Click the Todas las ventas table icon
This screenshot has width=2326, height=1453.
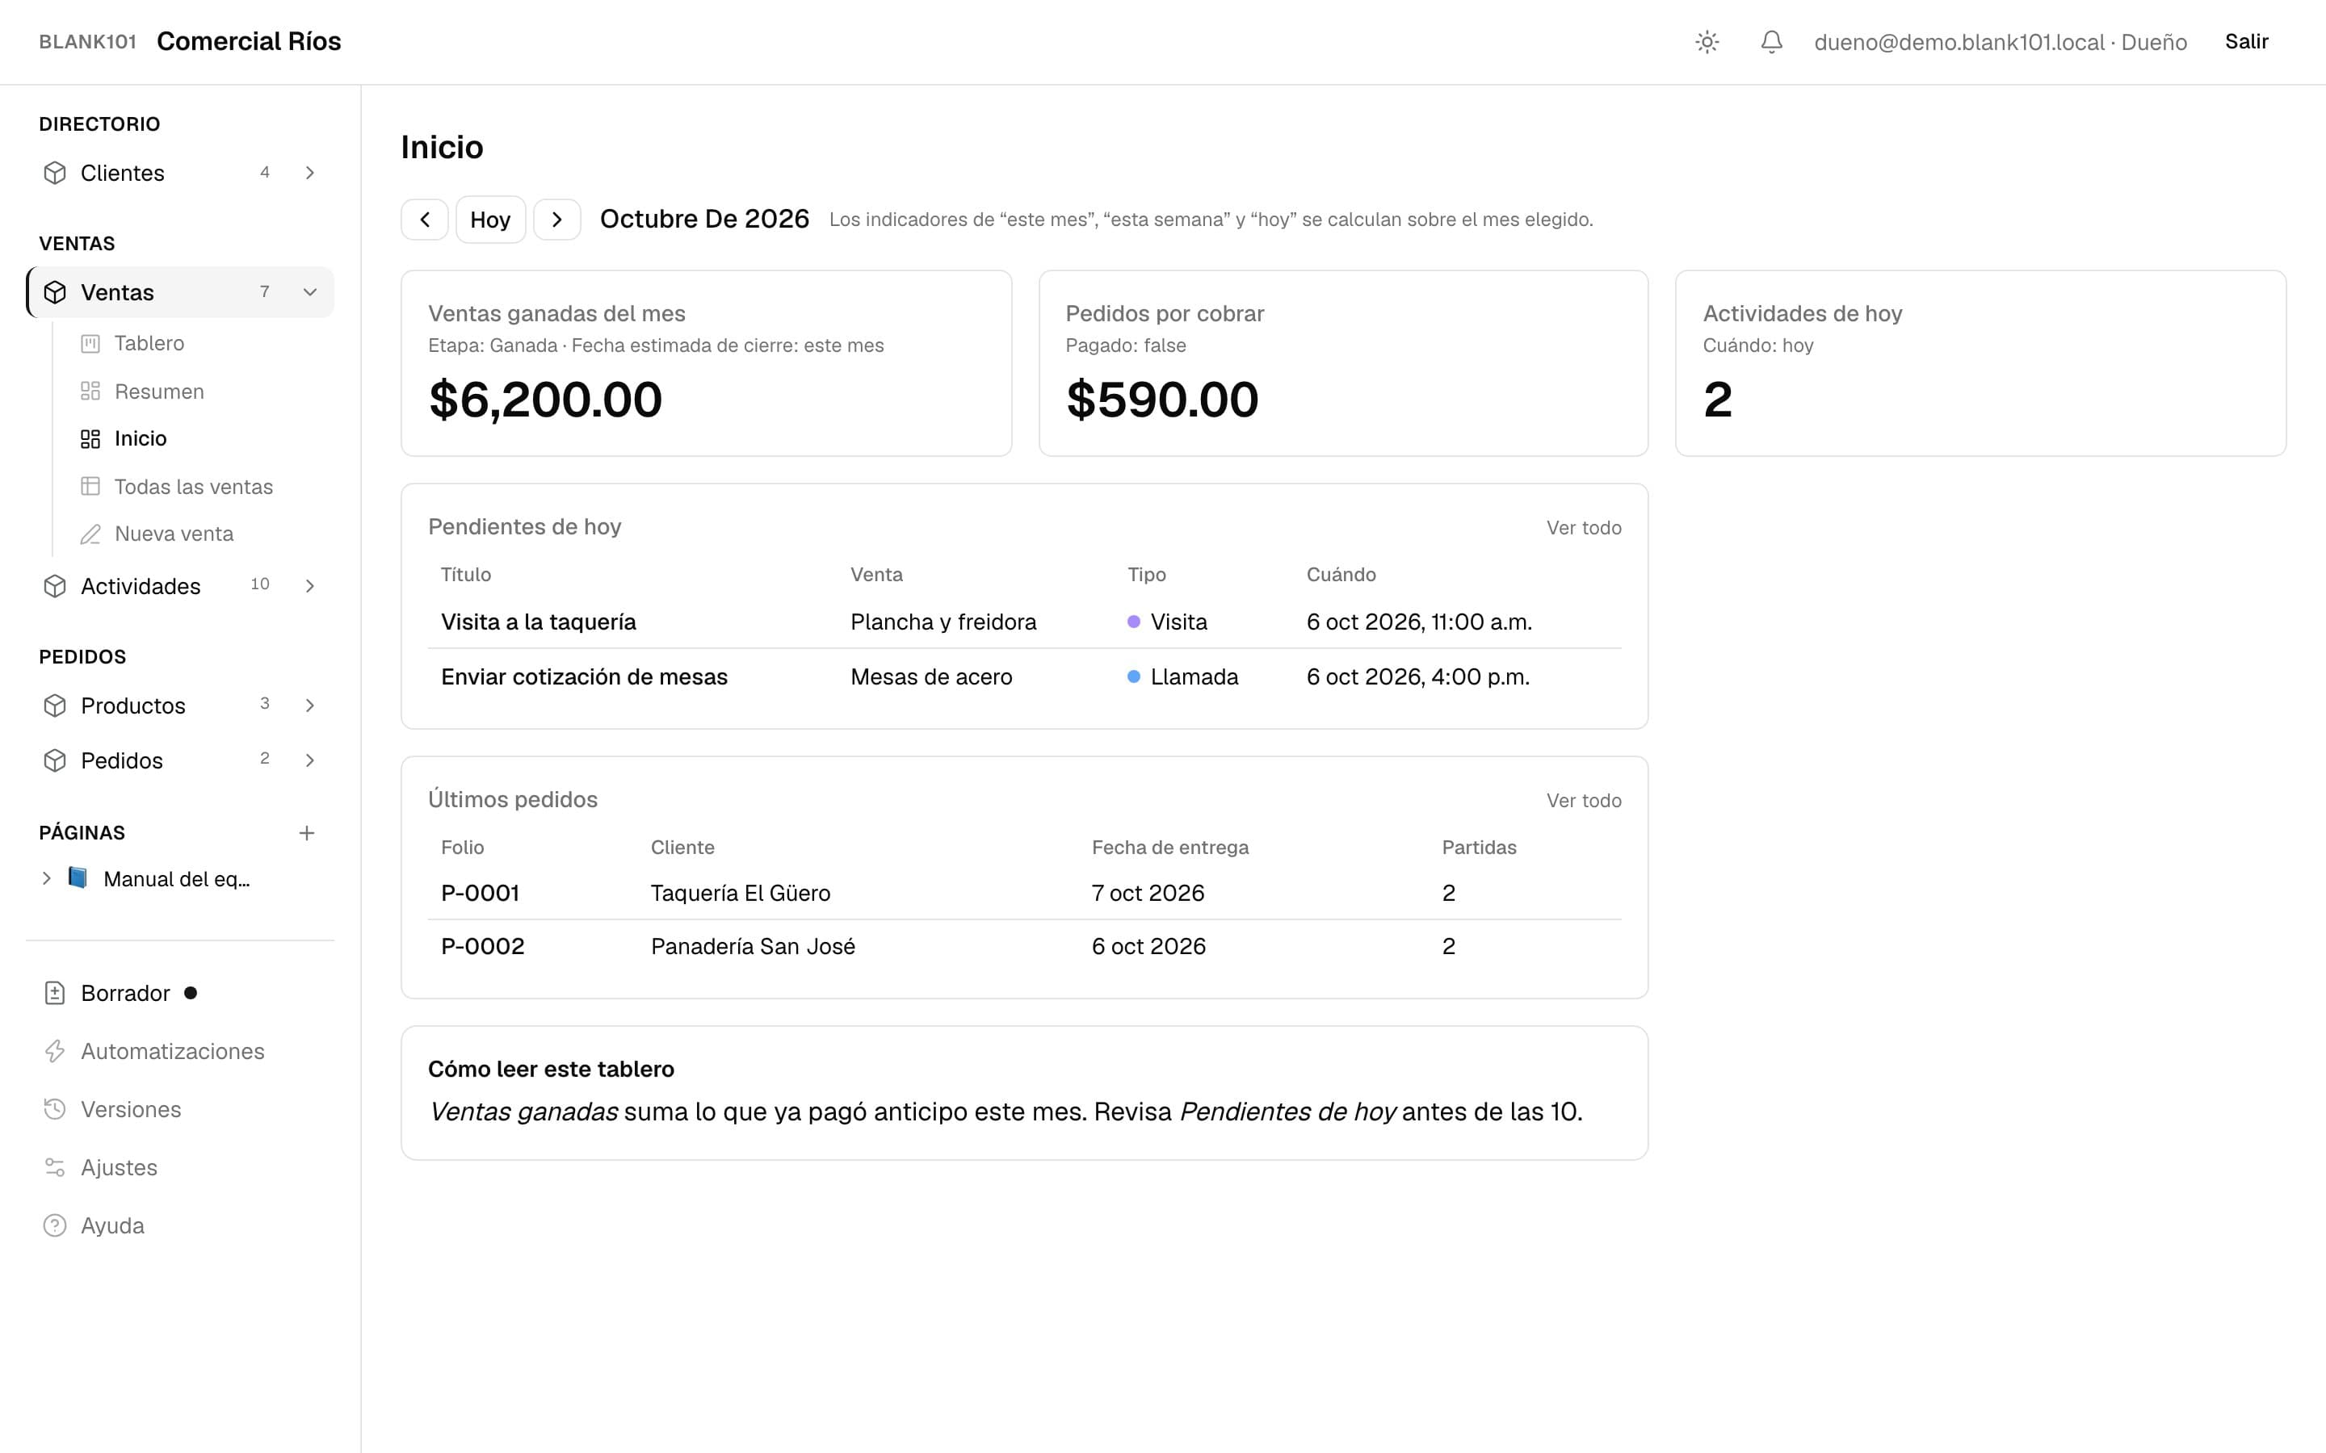[90, 486]
